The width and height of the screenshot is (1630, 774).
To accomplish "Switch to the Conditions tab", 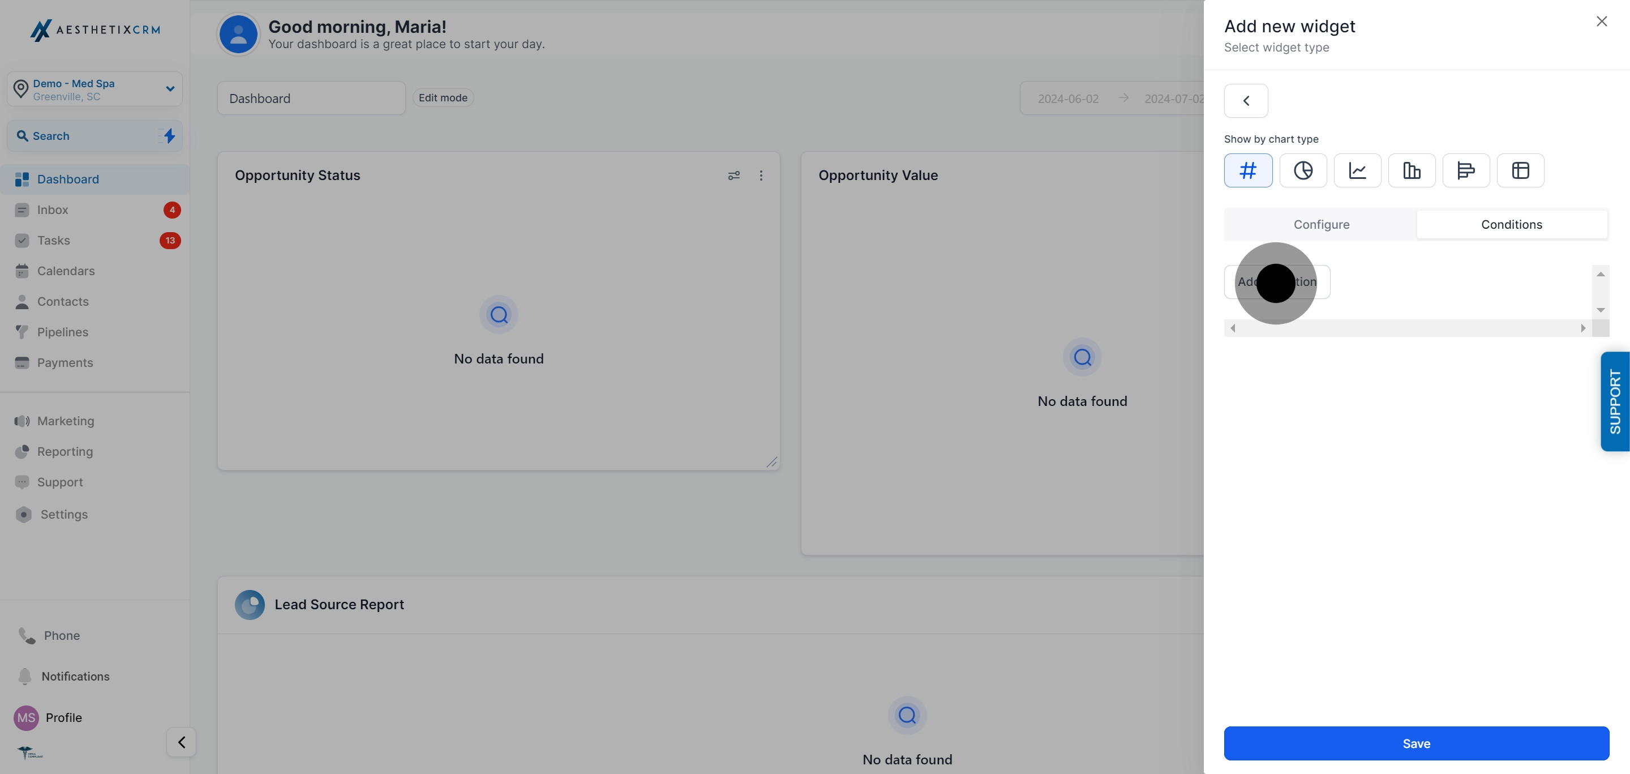I will pyautogui.click(x=1511, y=224).
